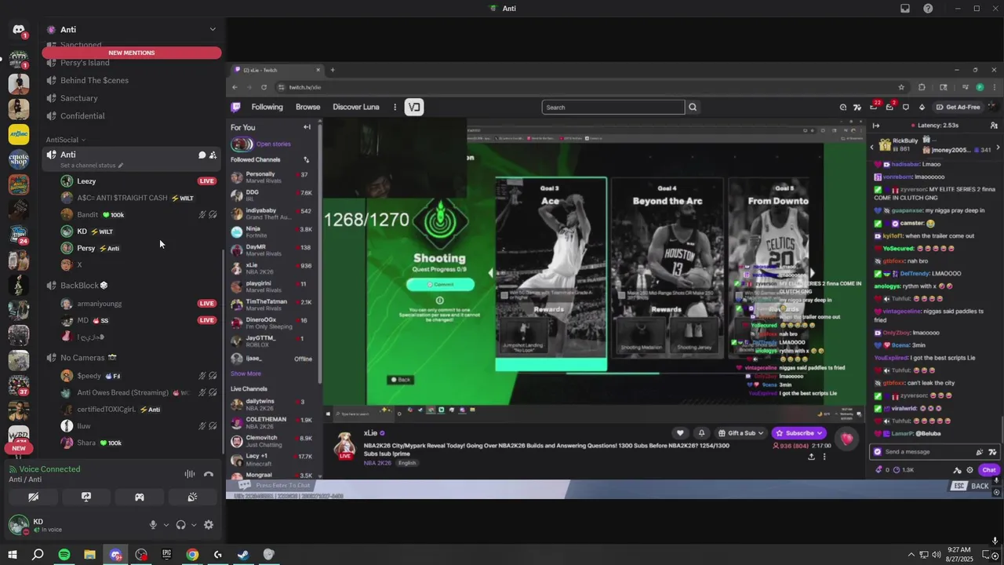This screenshot has height=565, width=1004.
Task: Collapse the Twitch For You sidebar
Action: pos(307,127)
